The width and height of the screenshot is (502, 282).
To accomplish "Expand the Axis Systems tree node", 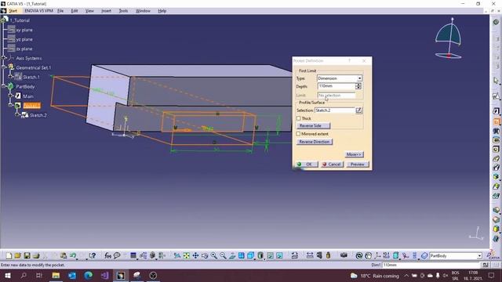I will point(4,58).
